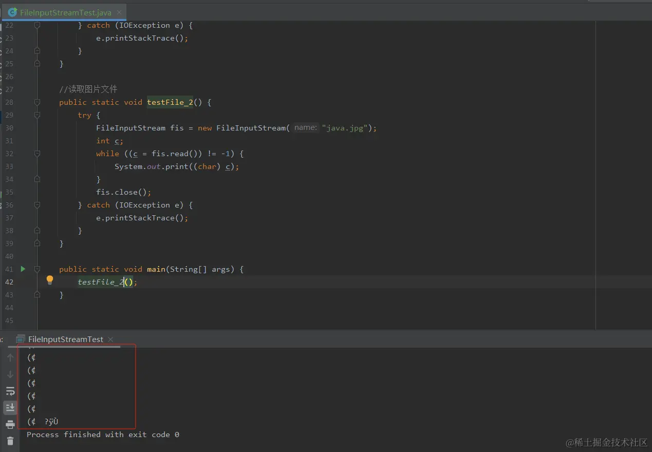Click the run configuration icon beside FileInputStreamTest tab
The height and width of the screenshot is (452, 652).
click(21, 339)
